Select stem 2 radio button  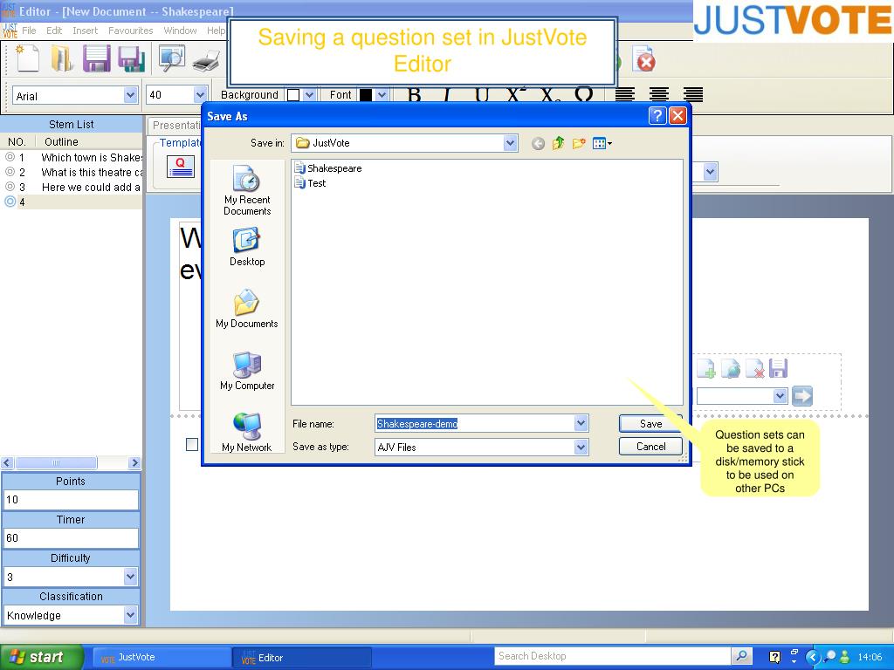[10, 172]
